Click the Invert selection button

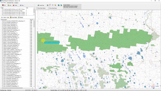coord(8,17)
